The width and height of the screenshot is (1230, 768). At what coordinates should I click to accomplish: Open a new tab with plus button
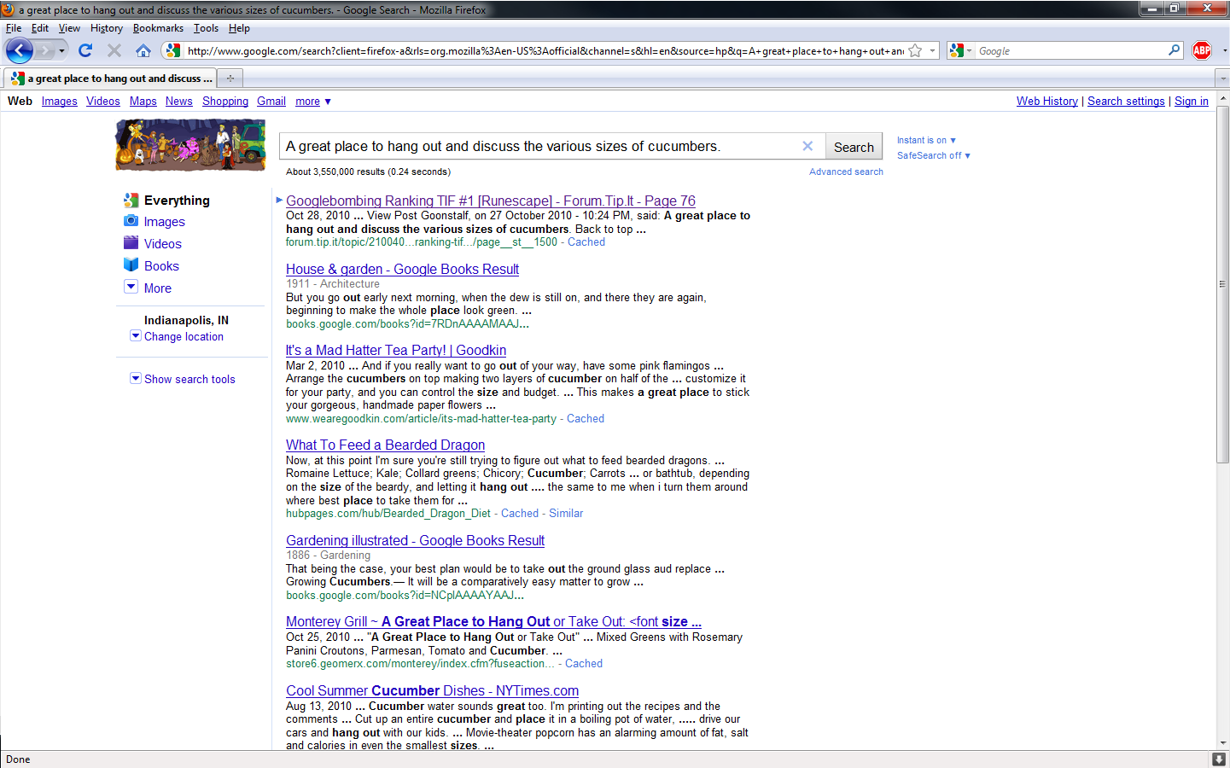tap(230, 78)
